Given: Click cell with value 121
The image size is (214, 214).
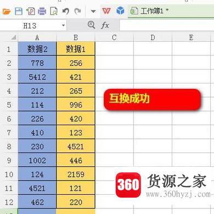Looking at the screenshot, I should coord(76,188).
